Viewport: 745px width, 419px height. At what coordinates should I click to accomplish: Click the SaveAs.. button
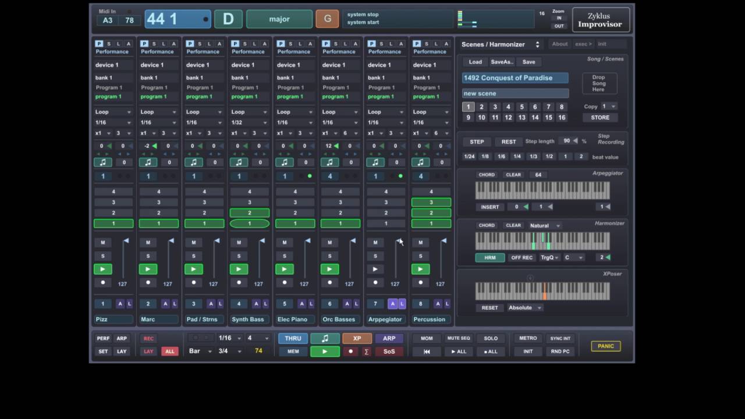point(502,62)
